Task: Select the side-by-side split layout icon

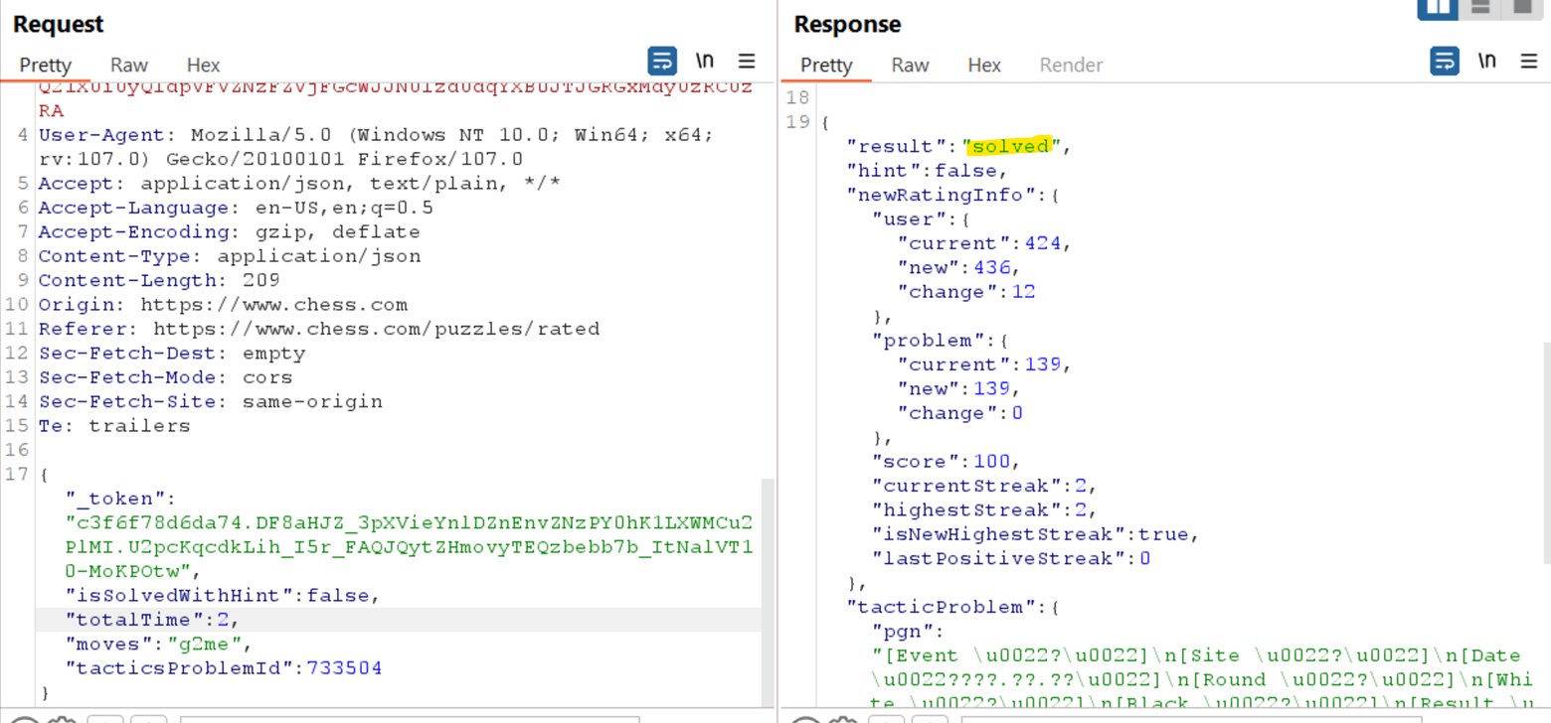Action: 1438,8
